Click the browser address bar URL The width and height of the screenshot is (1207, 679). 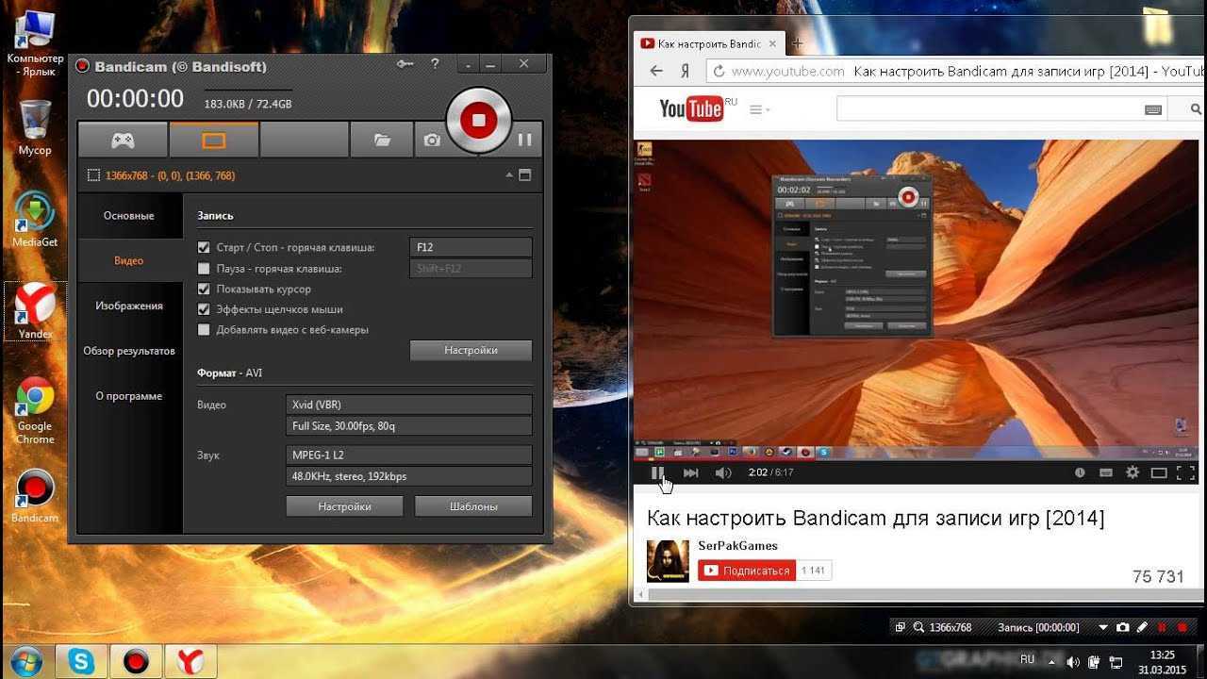pyautogui.click(x=788, y=71)
